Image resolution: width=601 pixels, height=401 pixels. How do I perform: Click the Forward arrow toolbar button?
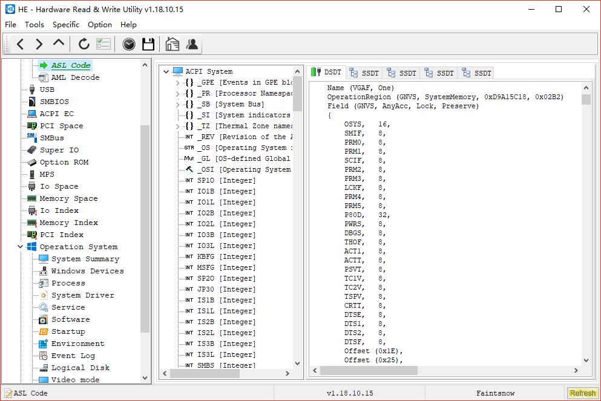pyautogui.click(x=39, y=44)
